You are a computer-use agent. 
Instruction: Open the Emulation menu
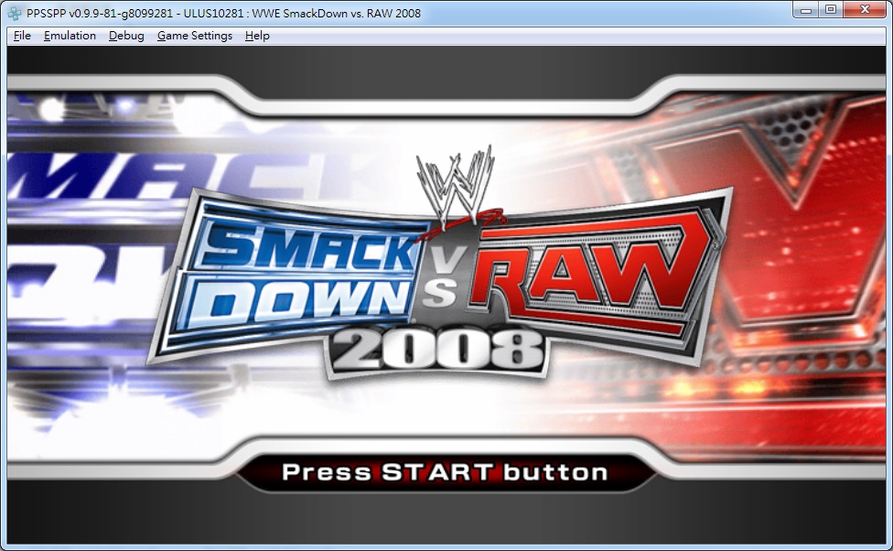[70, 36]
